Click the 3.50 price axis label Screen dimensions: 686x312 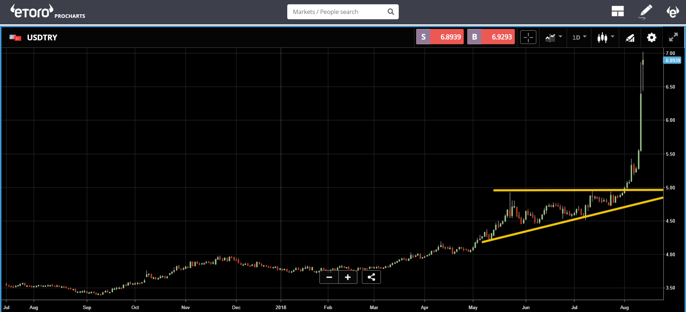click(670, 288)
